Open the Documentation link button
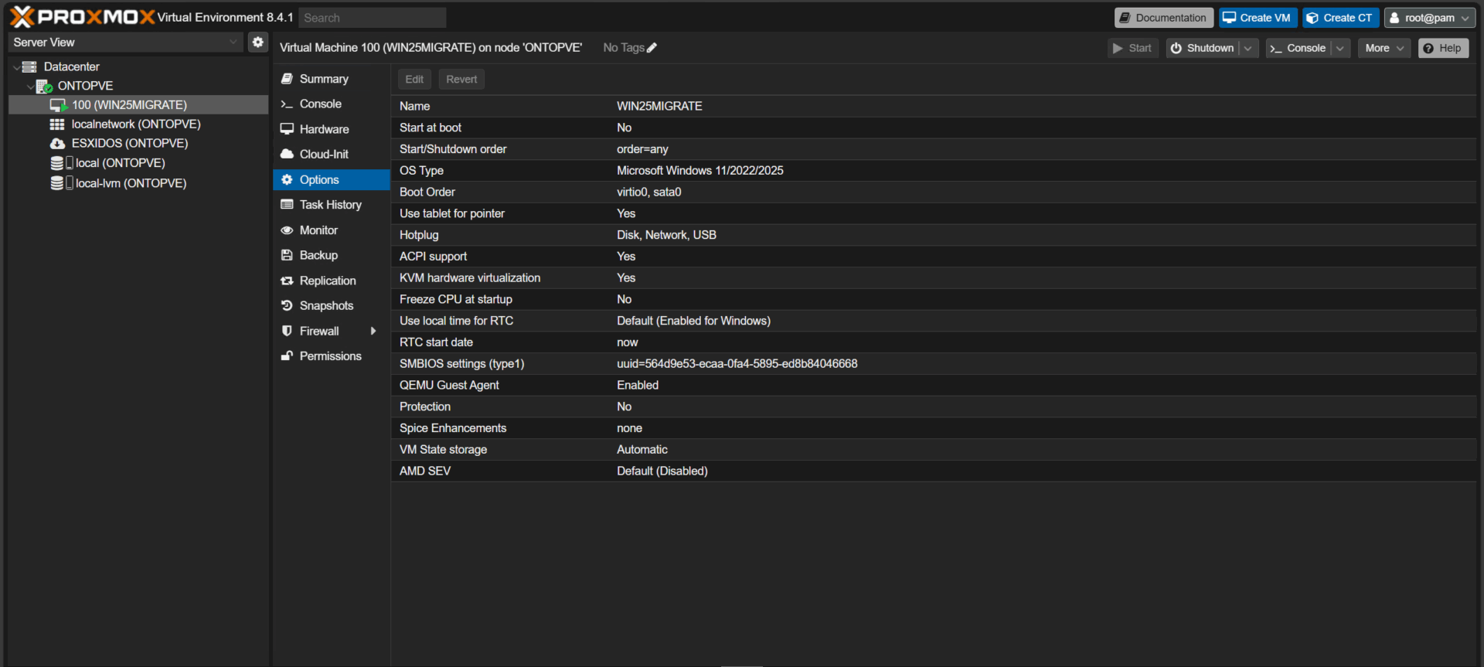This screenshot has height=667, width=1484. click(x=1163, y=18)
